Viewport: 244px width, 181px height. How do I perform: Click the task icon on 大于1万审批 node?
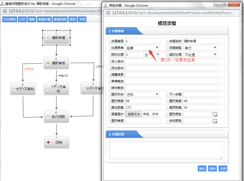point(14,89)
